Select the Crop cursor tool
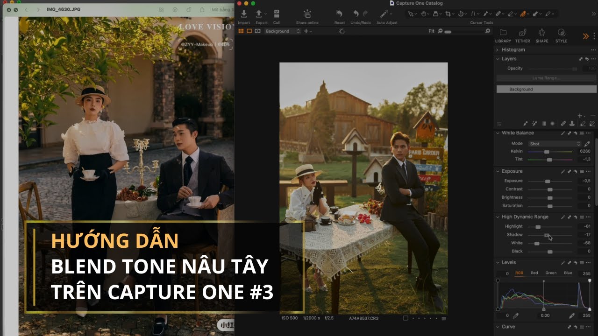Viewport: 598px width, 336px height. 448,14
